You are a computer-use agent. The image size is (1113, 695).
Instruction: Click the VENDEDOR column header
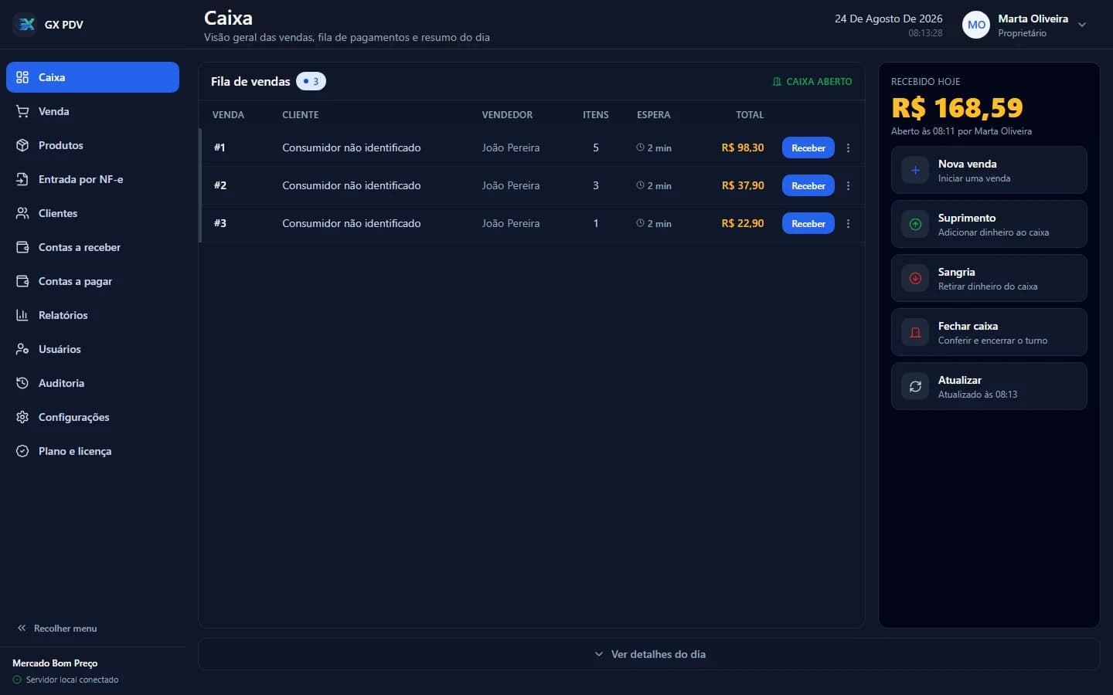tap(507, 114)
